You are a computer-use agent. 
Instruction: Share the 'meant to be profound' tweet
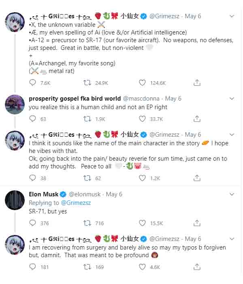pyautogui.click(x=197, y=267)
